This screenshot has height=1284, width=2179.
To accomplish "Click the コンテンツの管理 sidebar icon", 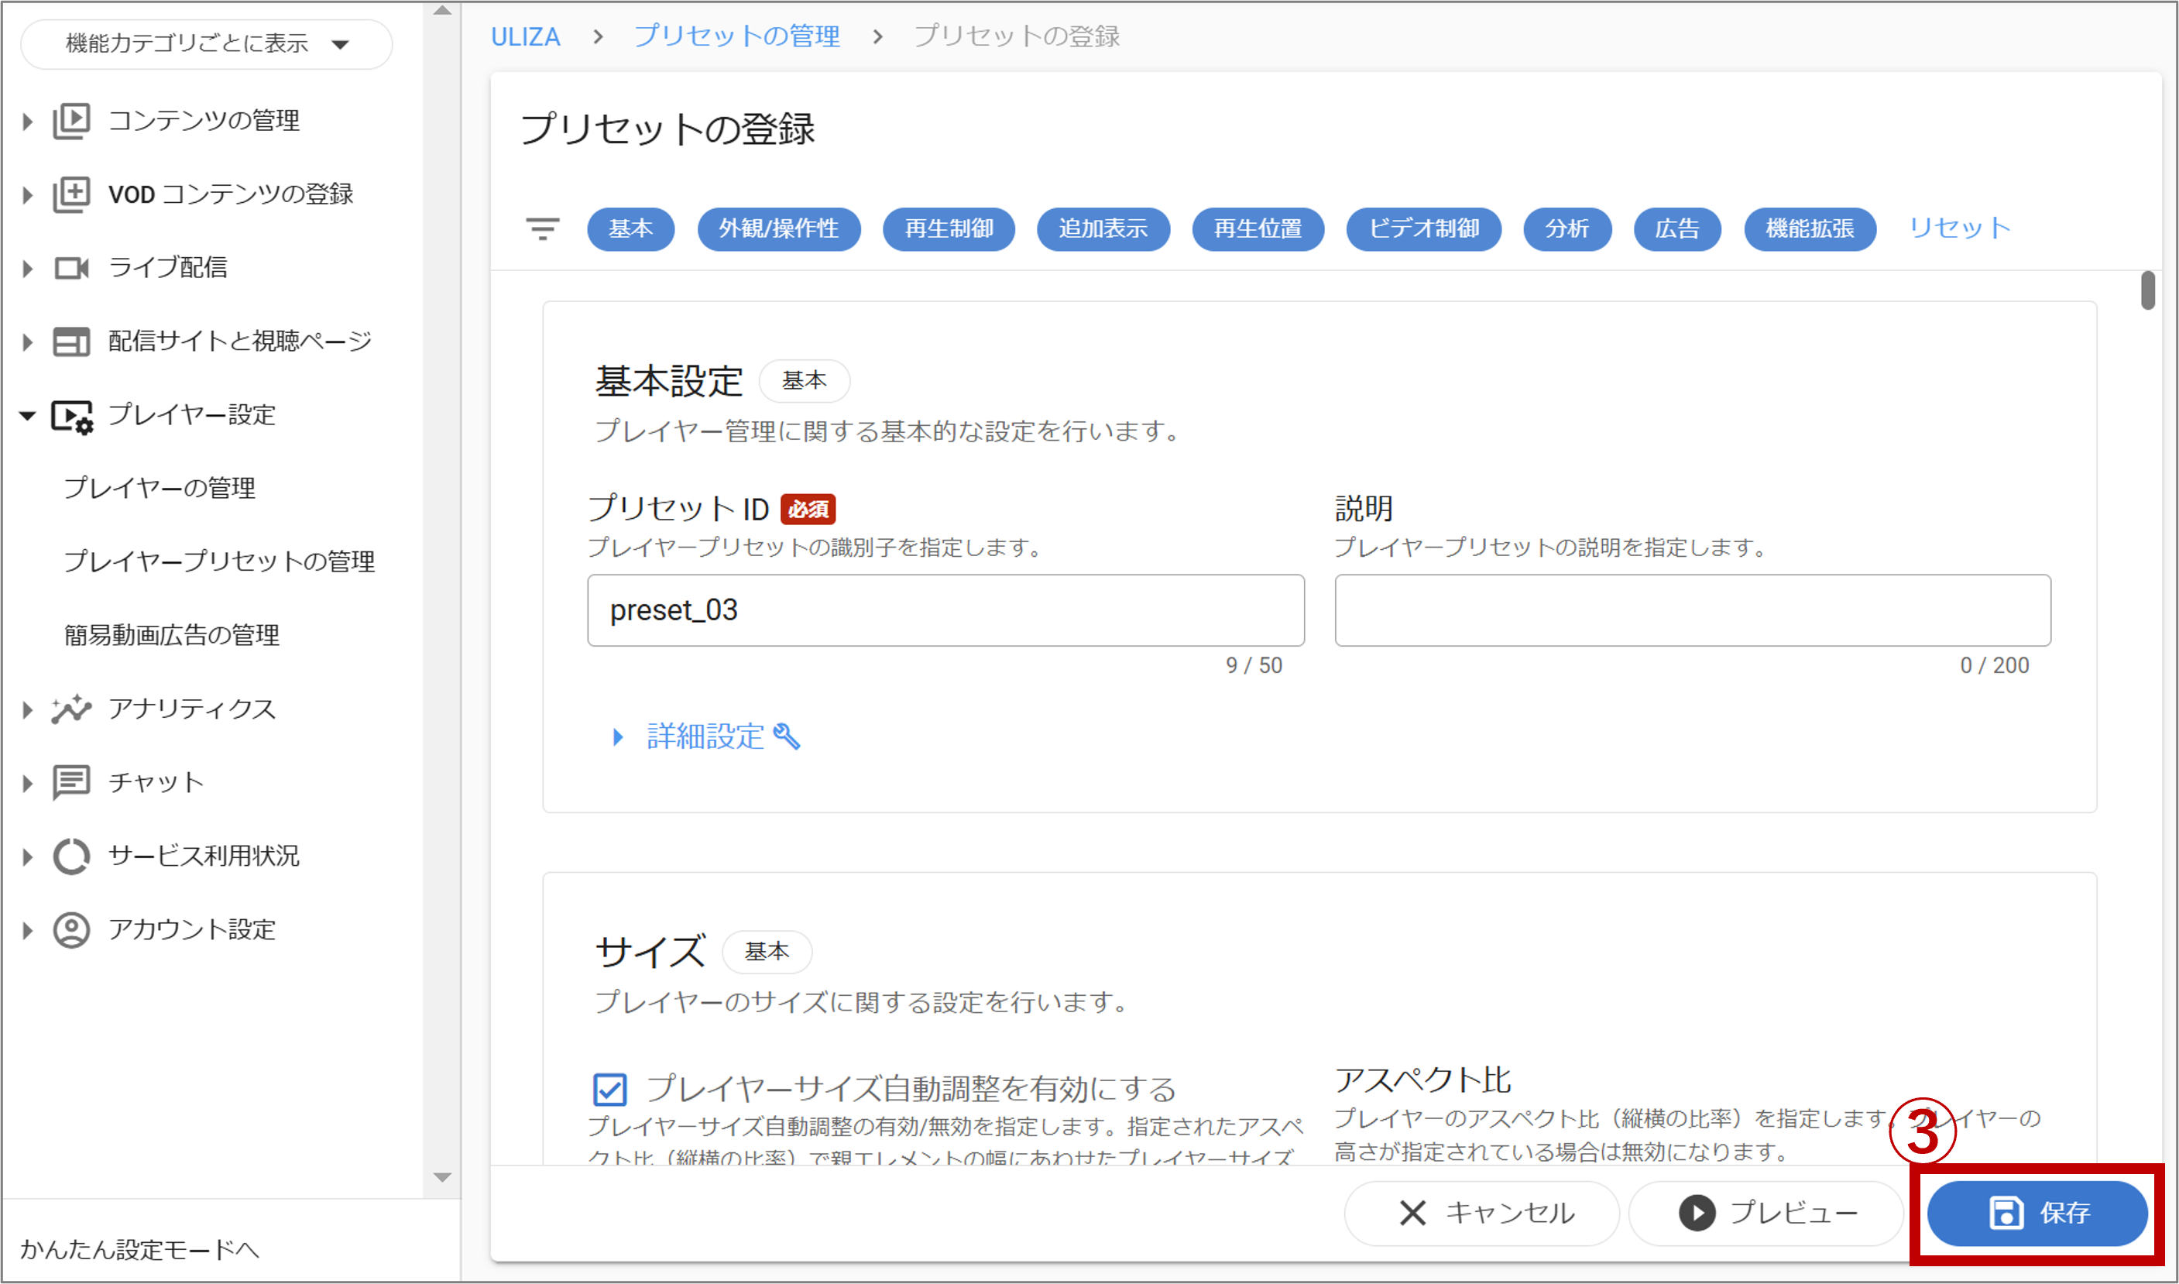I will (71, 121).
